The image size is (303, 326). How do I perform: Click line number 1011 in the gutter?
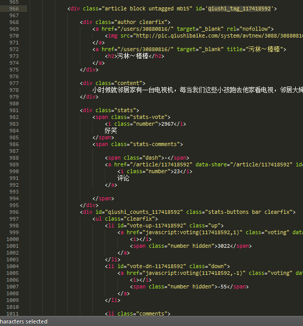13,313
